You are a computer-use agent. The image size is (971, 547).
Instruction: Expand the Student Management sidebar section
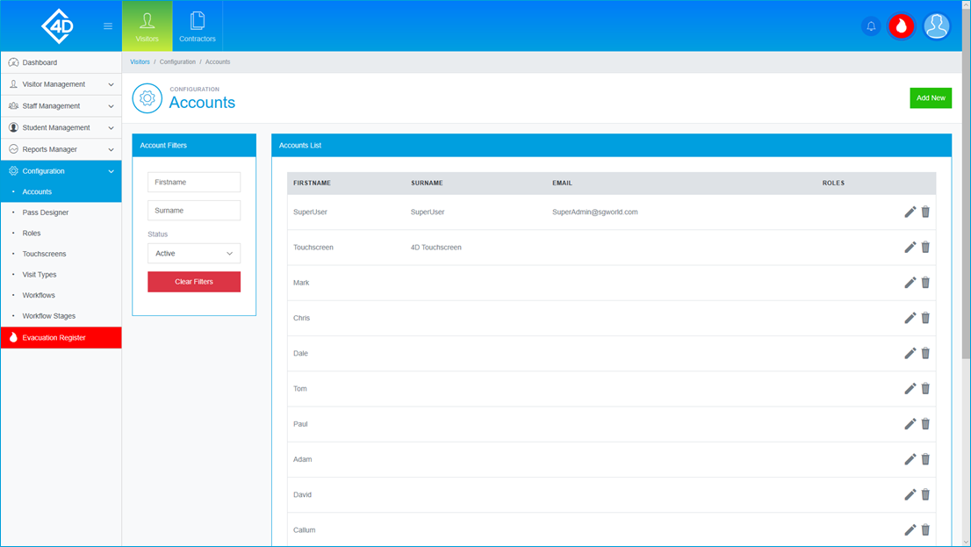coord(61,127)
